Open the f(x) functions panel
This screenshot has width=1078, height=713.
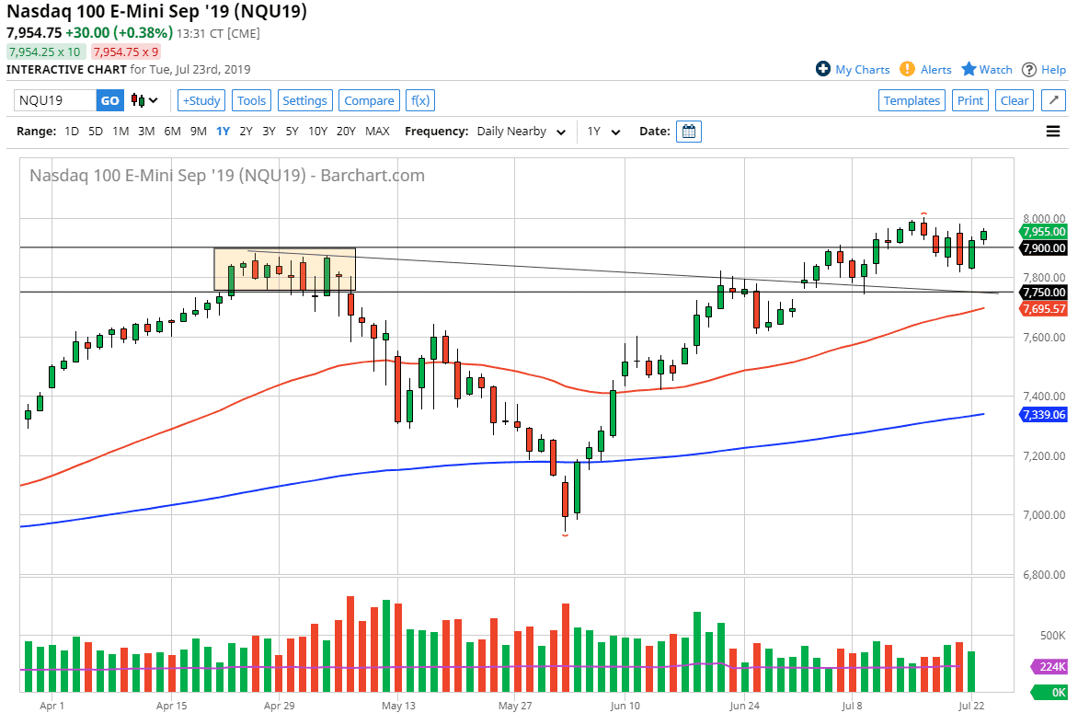[x=419, y=99]
